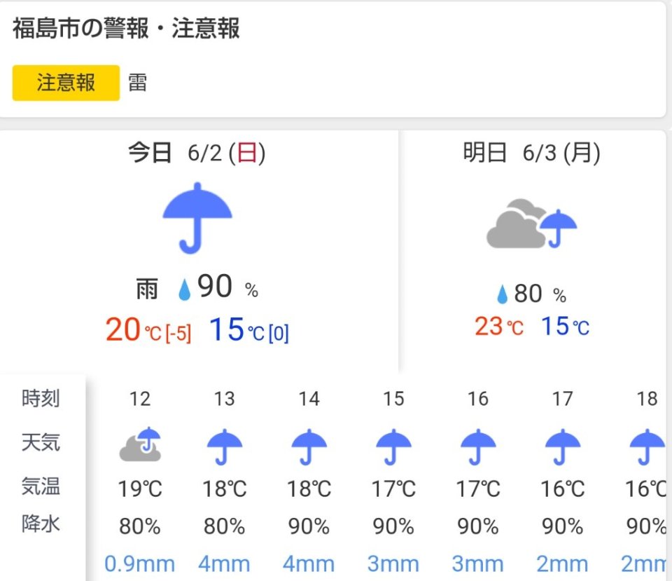672x581 pixels.
Task: Select the 今日 6/2 forecast panel header
Action: coord(197,153)
